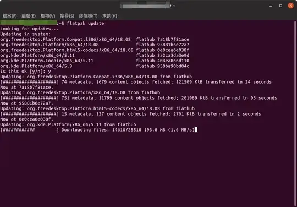The height and width of the screenshot is (207, 297).
Task: Minimize the terminal window
Action: [271, 6]
